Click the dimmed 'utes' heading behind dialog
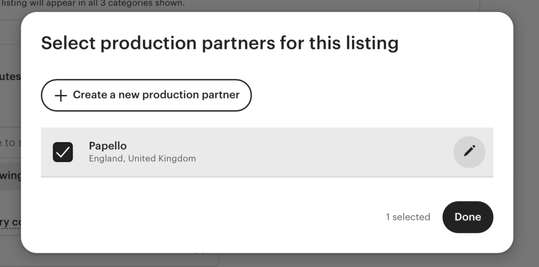Screen dimensions: 539x267 [11, 76]
